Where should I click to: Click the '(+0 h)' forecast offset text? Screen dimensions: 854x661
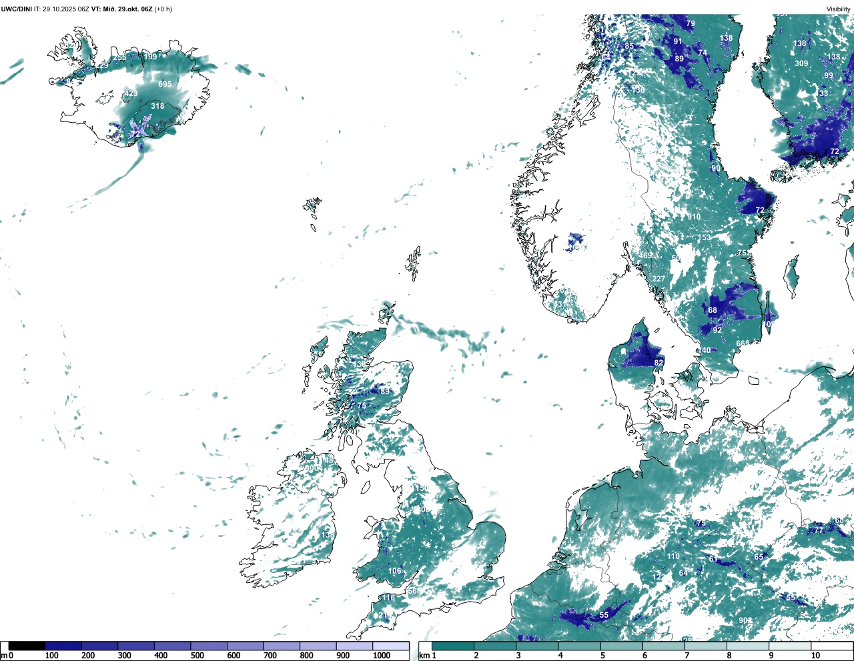(163, 9)
